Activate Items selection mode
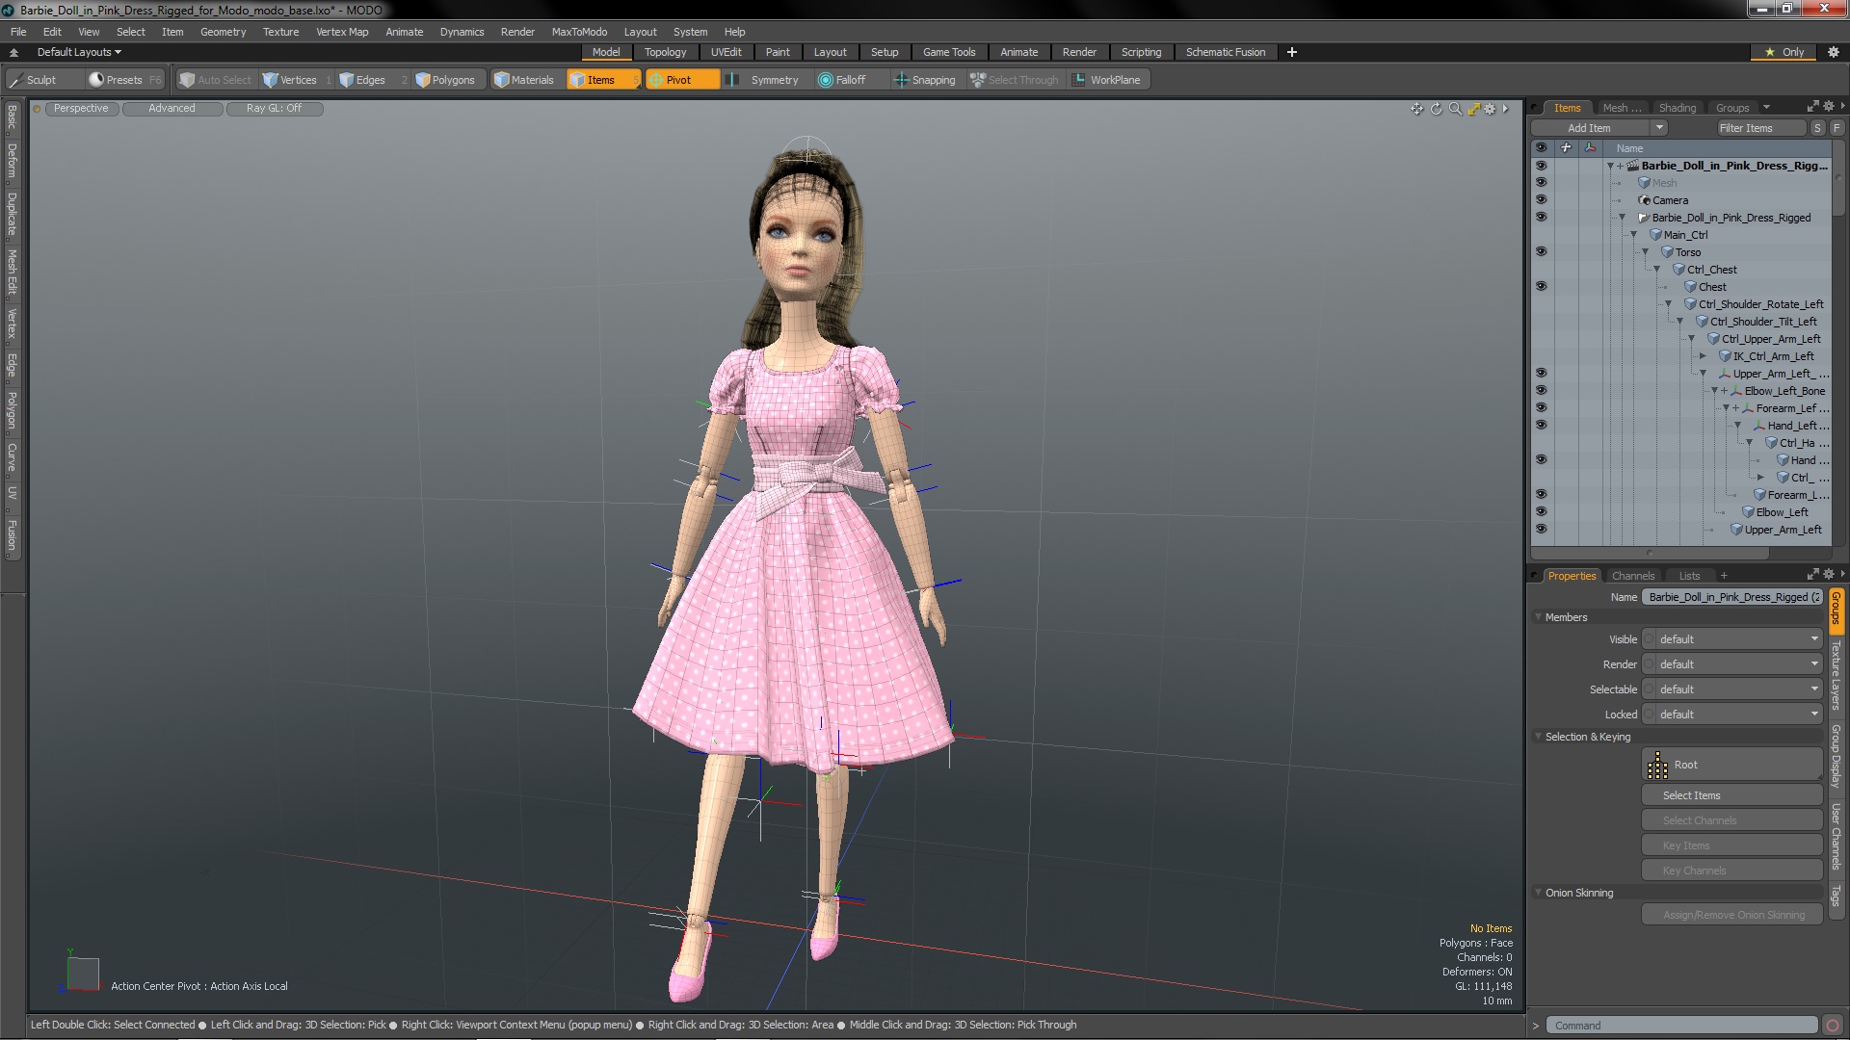This screenshot has height=1040, width=1850. (603, 80)
